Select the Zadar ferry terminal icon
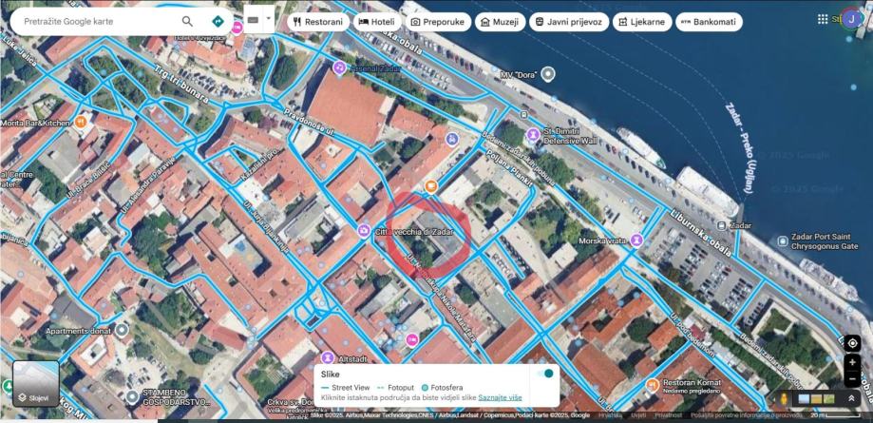This screenshot has width=873, height=423. point(722,225)
